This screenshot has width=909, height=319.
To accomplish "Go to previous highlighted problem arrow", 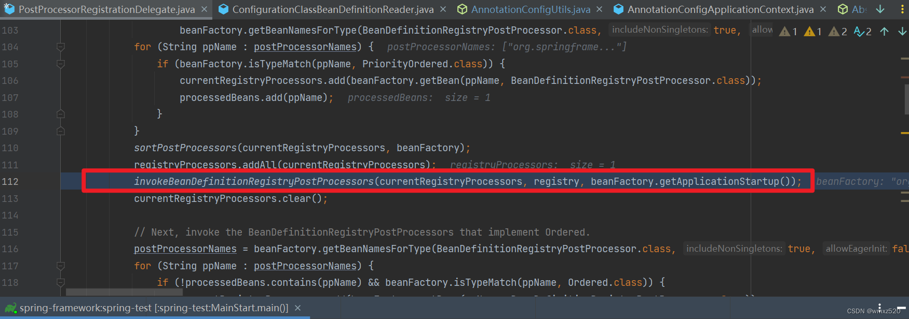I will [885, 32].
